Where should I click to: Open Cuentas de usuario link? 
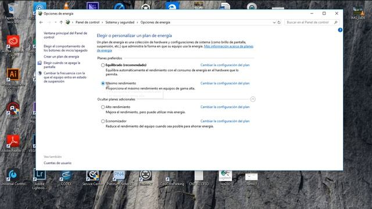58,163
